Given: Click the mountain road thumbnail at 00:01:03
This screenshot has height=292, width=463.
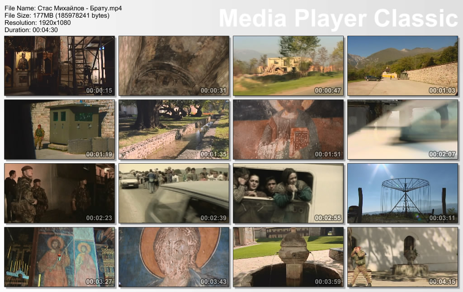Looking at the screenshot, I should (402, 66).
